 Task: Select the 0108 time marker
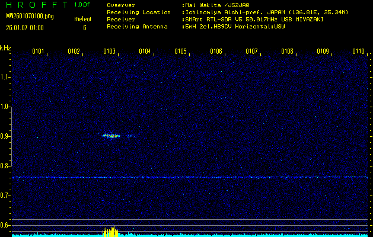coord(287,52)
